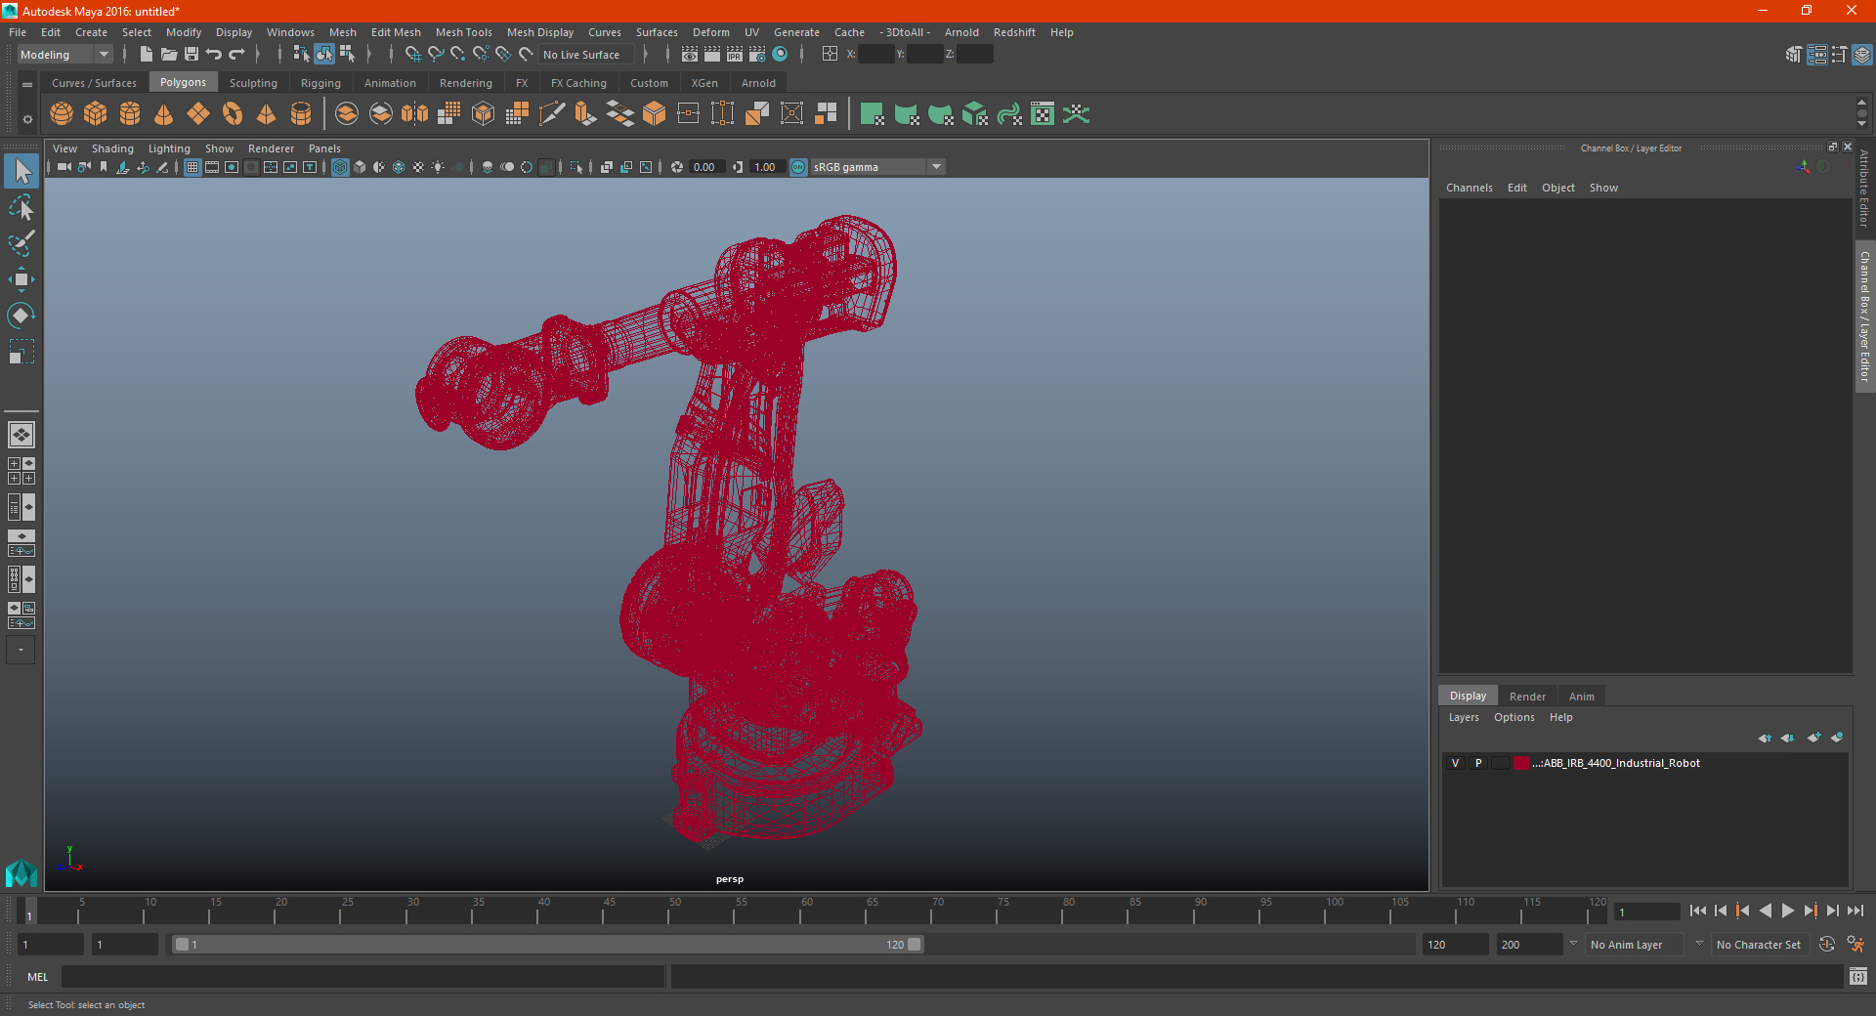Toggle wireframe shading in viewport
Viewport: 1876px width, 1016px height.
pos(340,167)
